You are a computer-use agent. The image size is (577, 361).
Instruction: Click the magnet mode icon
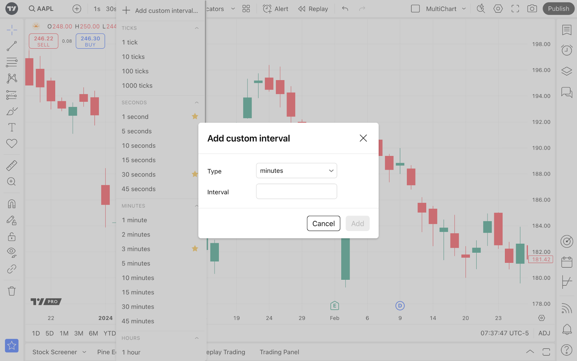tap(12, 204)
